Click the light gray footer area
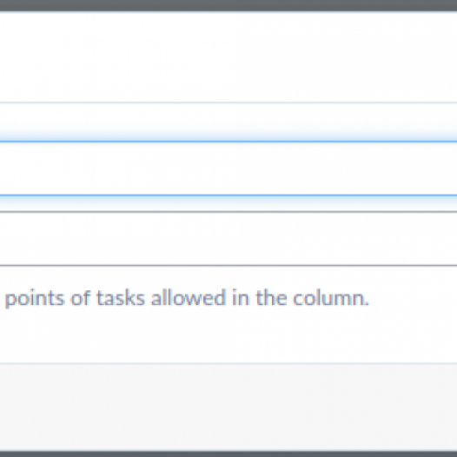Viewport: 457px width, 457px height. (228, 407)
